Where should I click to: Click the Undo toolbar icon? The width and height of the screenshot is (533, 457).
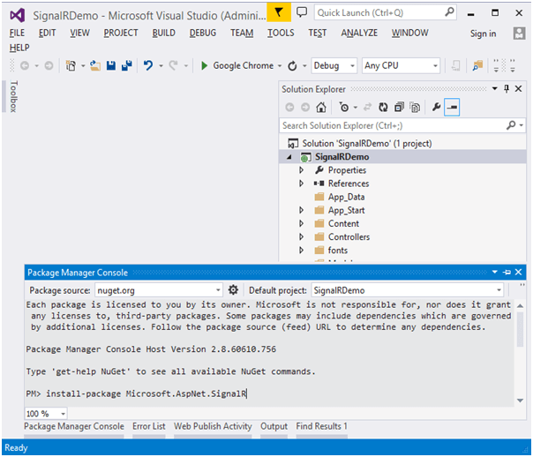148,65
